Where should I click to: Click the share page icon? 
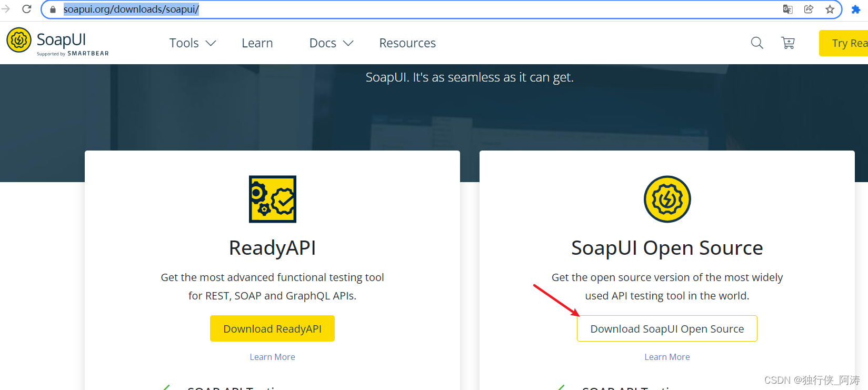point(809,9)
